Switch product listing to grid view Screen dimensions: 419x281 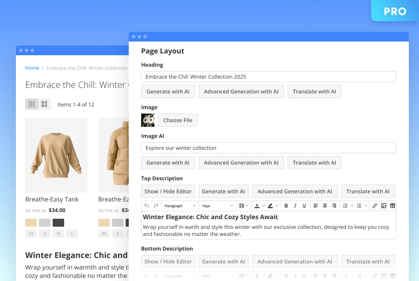coord(31,104)
